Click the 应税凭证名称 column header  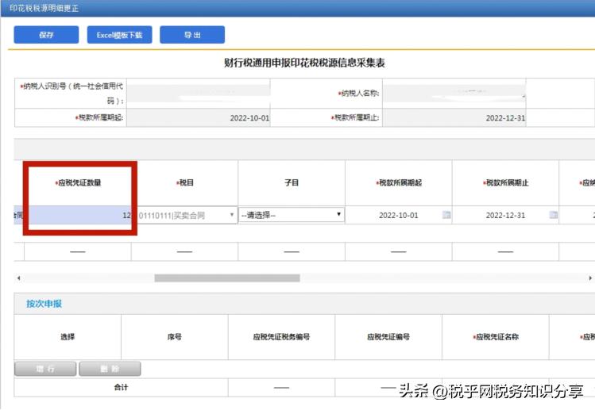coord(496,336)
